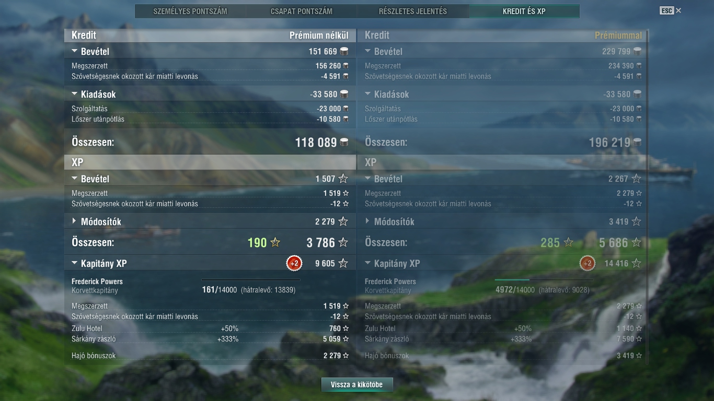Click the star icon beside 3 786 total XP
The width and height of the screenshot is (714, 401).
(x=343, y=242)
